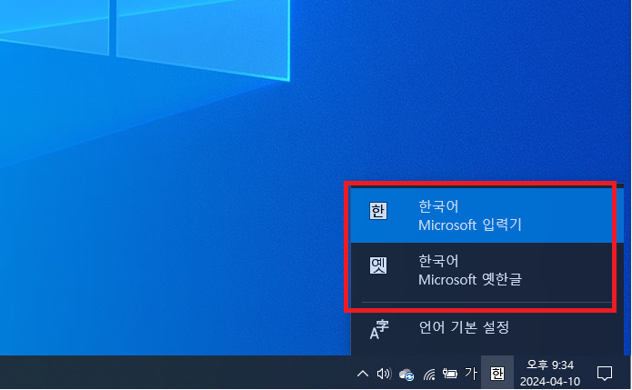
Task: Open the Action Center notification icon
Action: coord(604,374)
